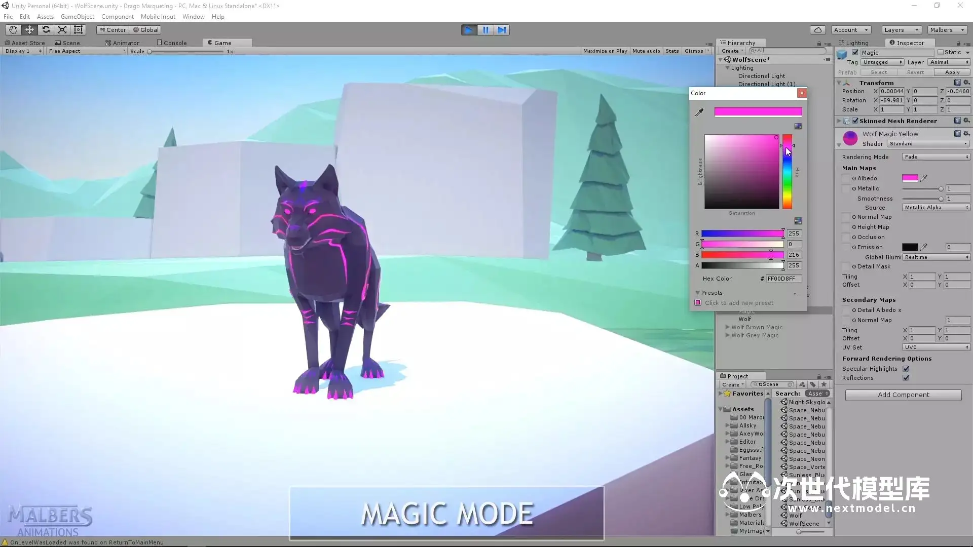Image resolution: width=973 pixels, height=547 pixels.
Task: Click the Step frame button
Action: (501, 30)
